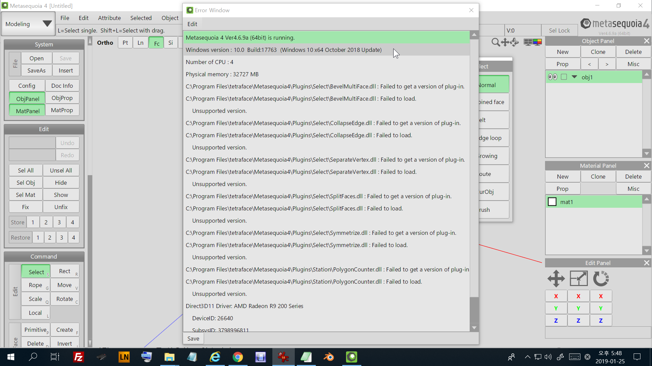The width and height of the screenshot is (652, 366).
Task: Move obj1 with the < button
Action: coord(589,64)
